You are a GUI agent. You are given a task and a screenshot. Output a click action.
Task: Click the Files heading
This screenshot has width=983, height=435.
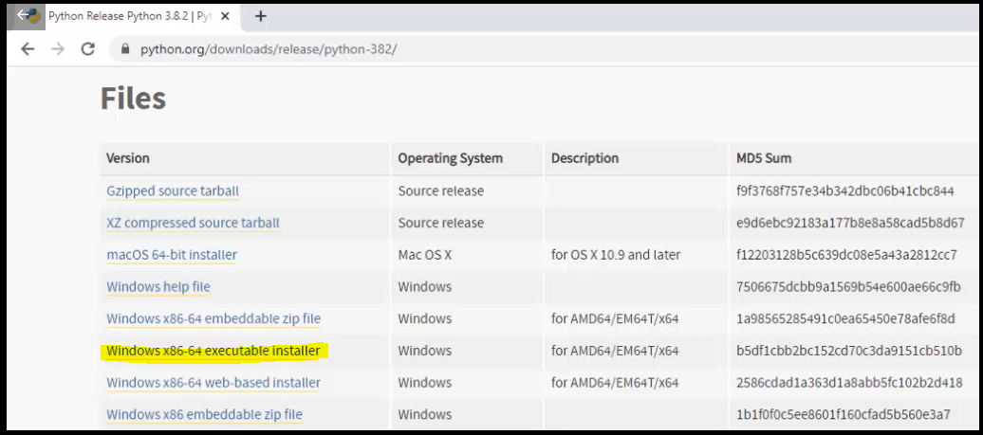pyautogui.click(x=133, y=99)
